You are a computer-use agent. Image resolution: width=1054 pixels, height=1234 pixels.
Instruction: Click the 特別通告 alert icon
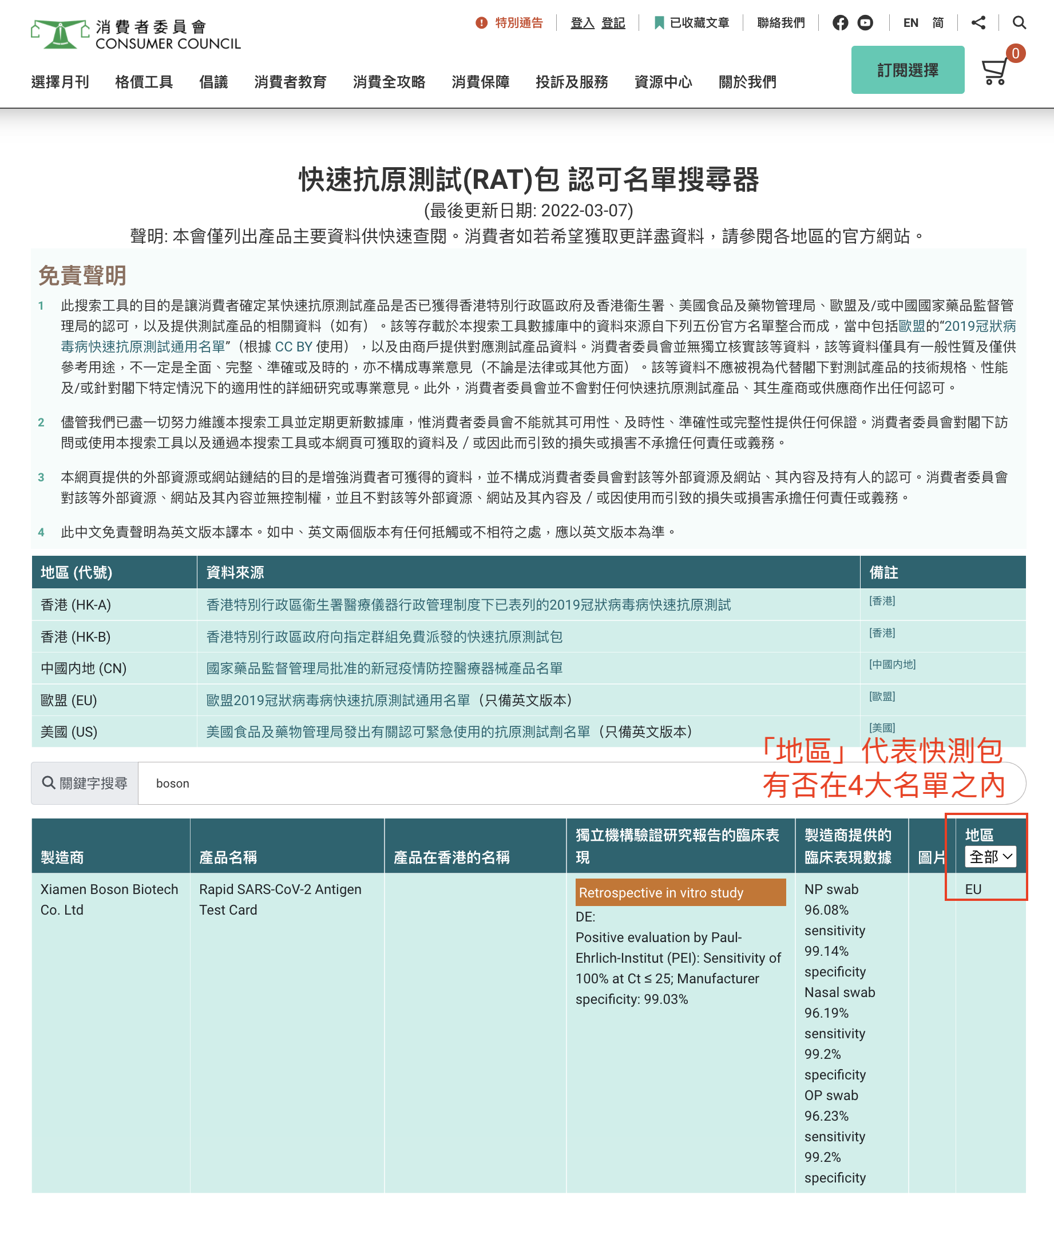(481, 23)
